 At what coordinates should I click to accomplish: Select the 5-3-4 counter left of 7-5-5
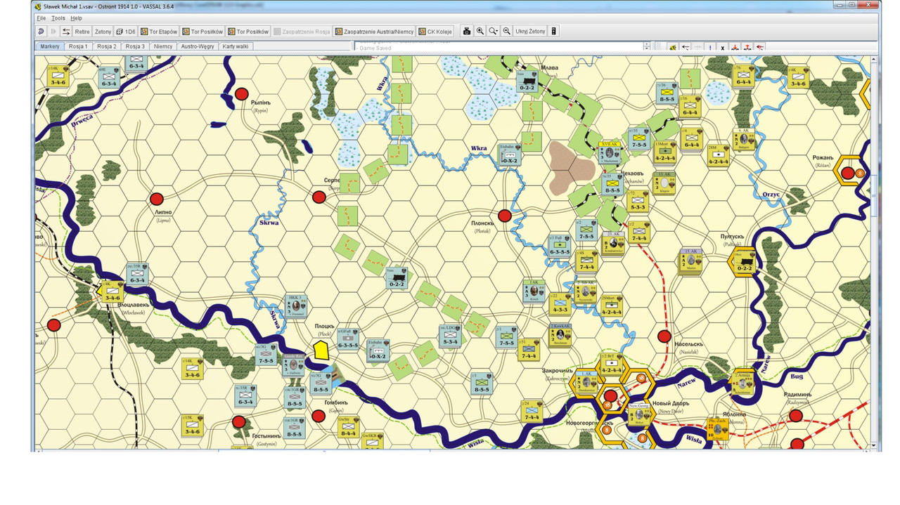450,336
